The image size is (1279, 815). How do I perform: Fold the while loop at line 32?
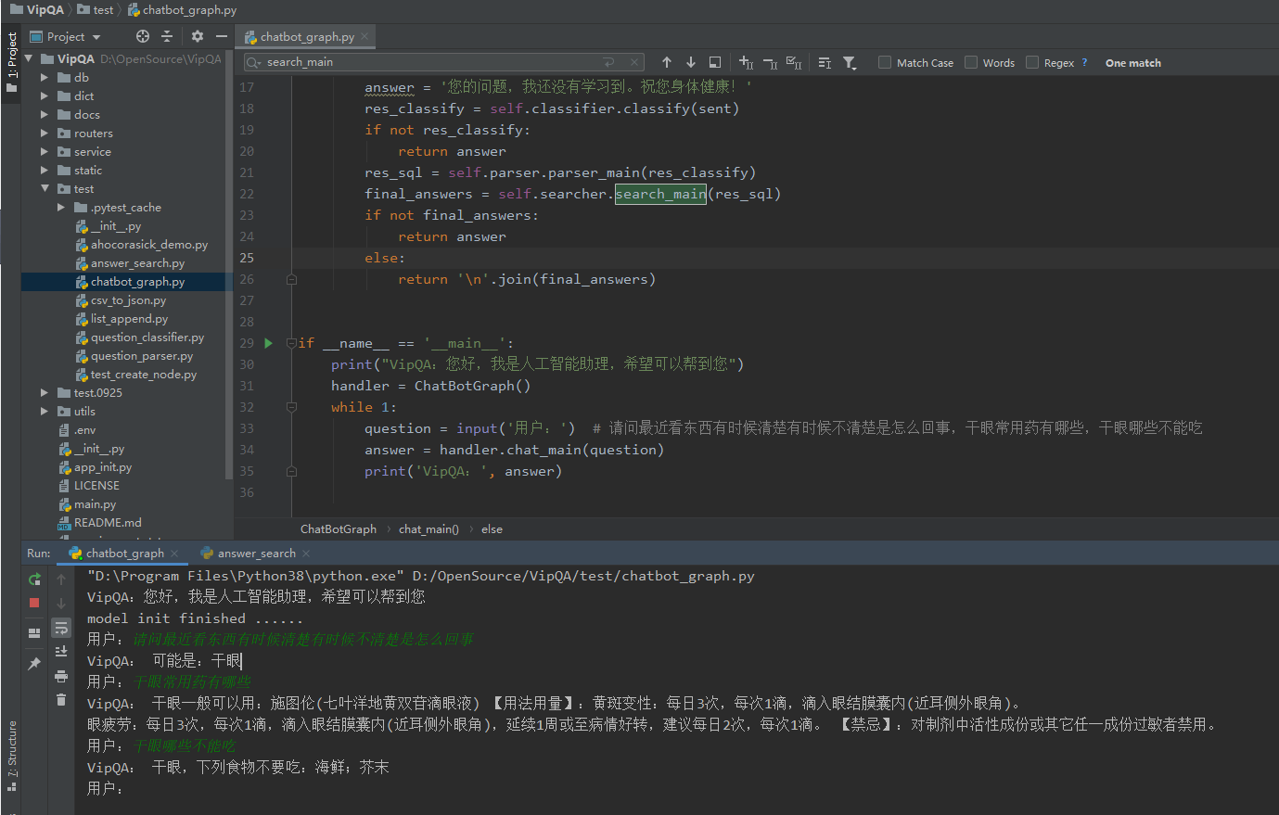[291, 407]
